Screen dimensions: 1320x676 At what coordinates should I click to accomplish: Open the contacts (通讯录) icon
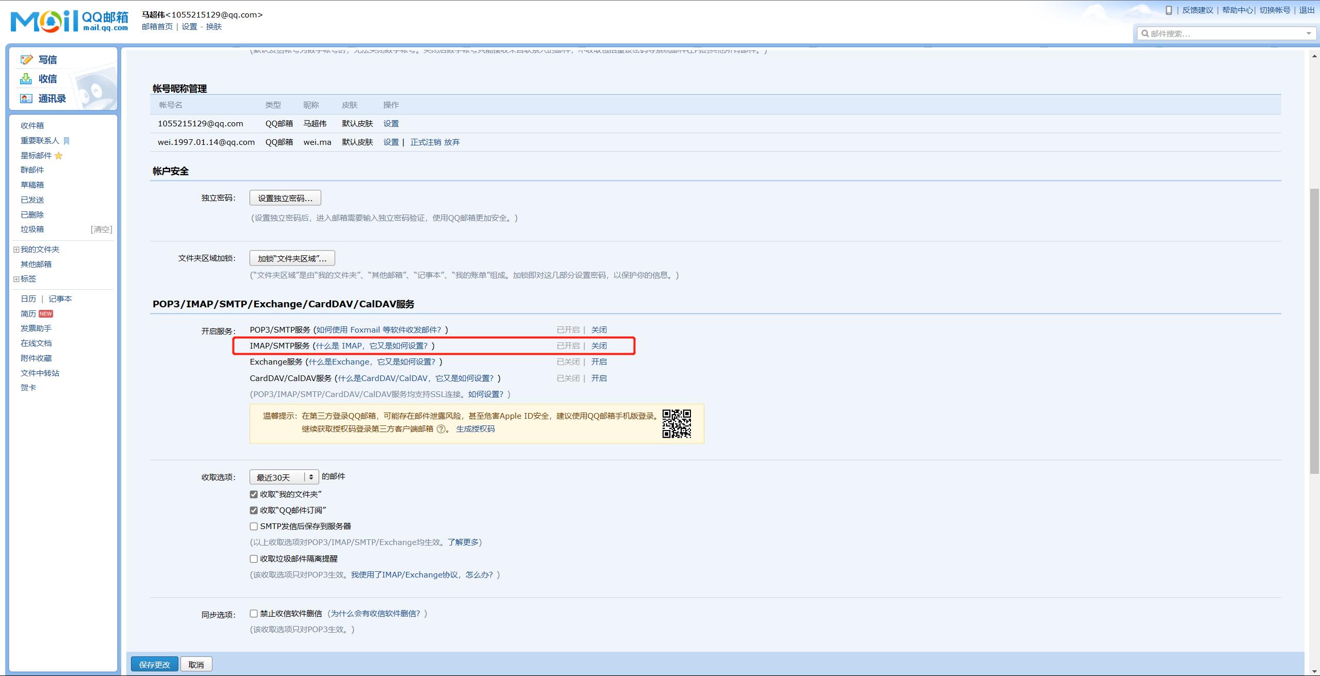click(x=26, y=98)
